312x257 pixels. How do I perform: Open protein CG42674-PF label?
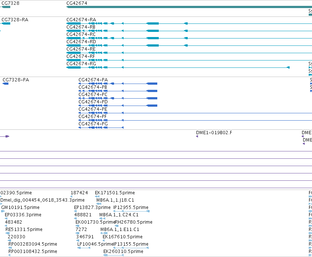coord(92,117)
